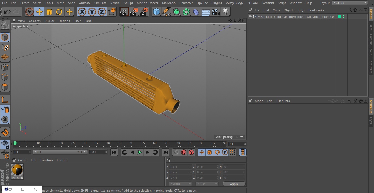Viewport: 374px width, 193px height.
Task: Open the Scale mode dropdown
Action: 207,184
